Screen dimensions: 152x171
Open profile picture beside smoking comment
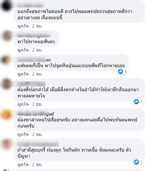(x=6, y=144)
